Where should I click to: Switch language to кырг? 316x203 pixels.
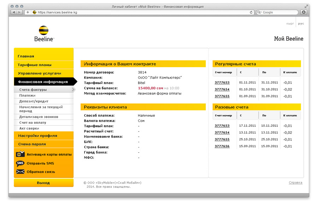[x=290, y=24]
